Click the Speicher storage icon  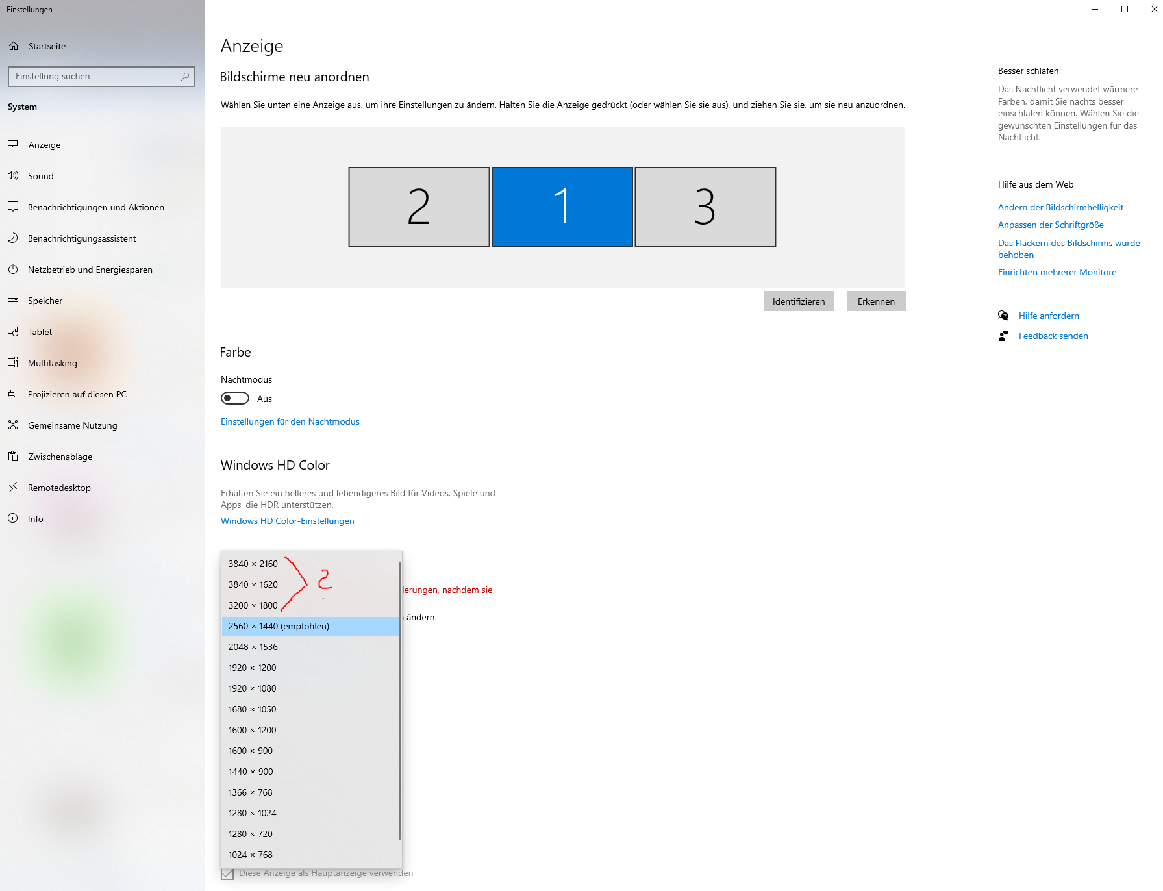(13, 300)
